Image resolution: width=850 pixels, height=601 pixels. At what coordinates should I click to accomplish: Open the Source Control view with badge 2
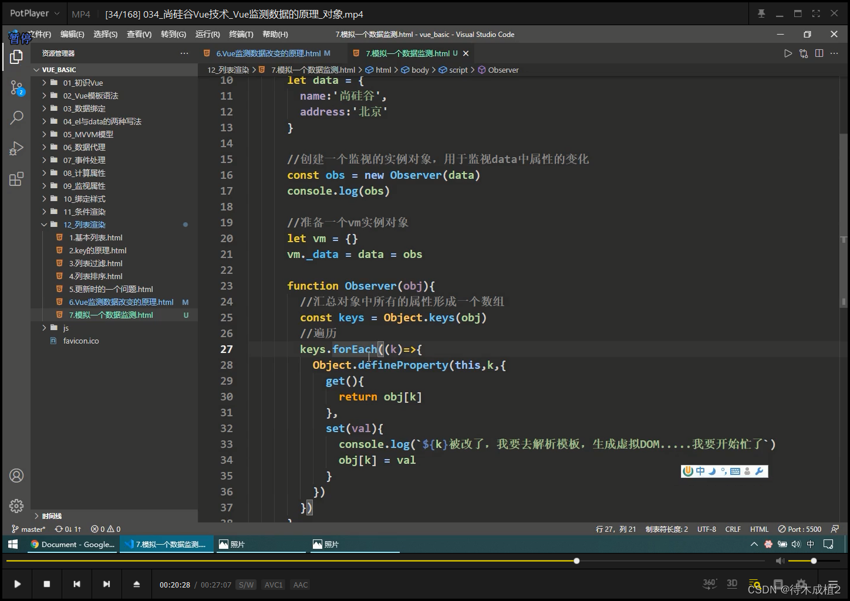16,88
